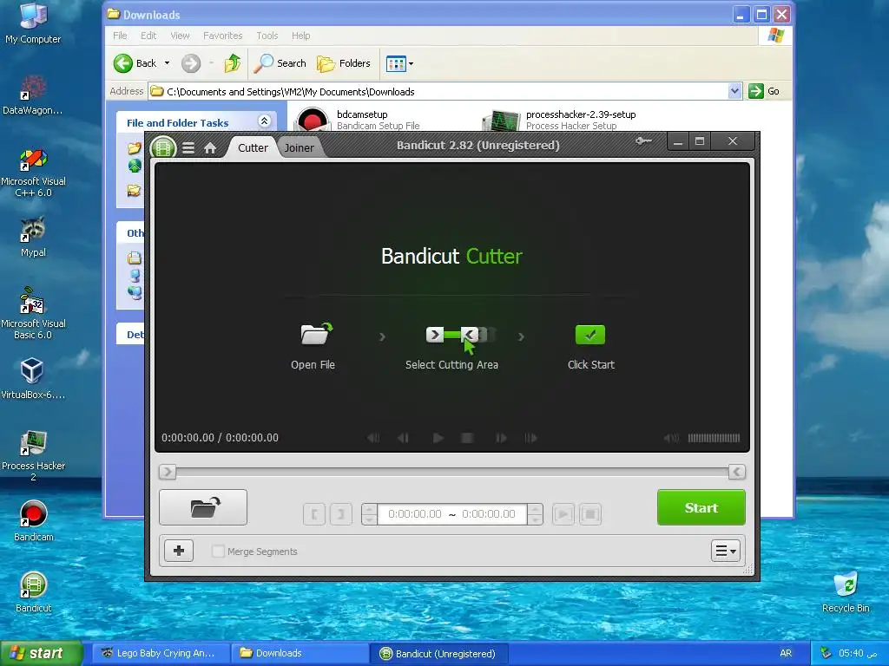Click the green Start button

pos(701,507)
